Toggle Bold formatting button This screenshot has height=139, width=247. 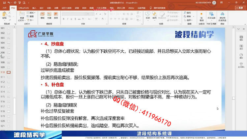coord(64,19)
